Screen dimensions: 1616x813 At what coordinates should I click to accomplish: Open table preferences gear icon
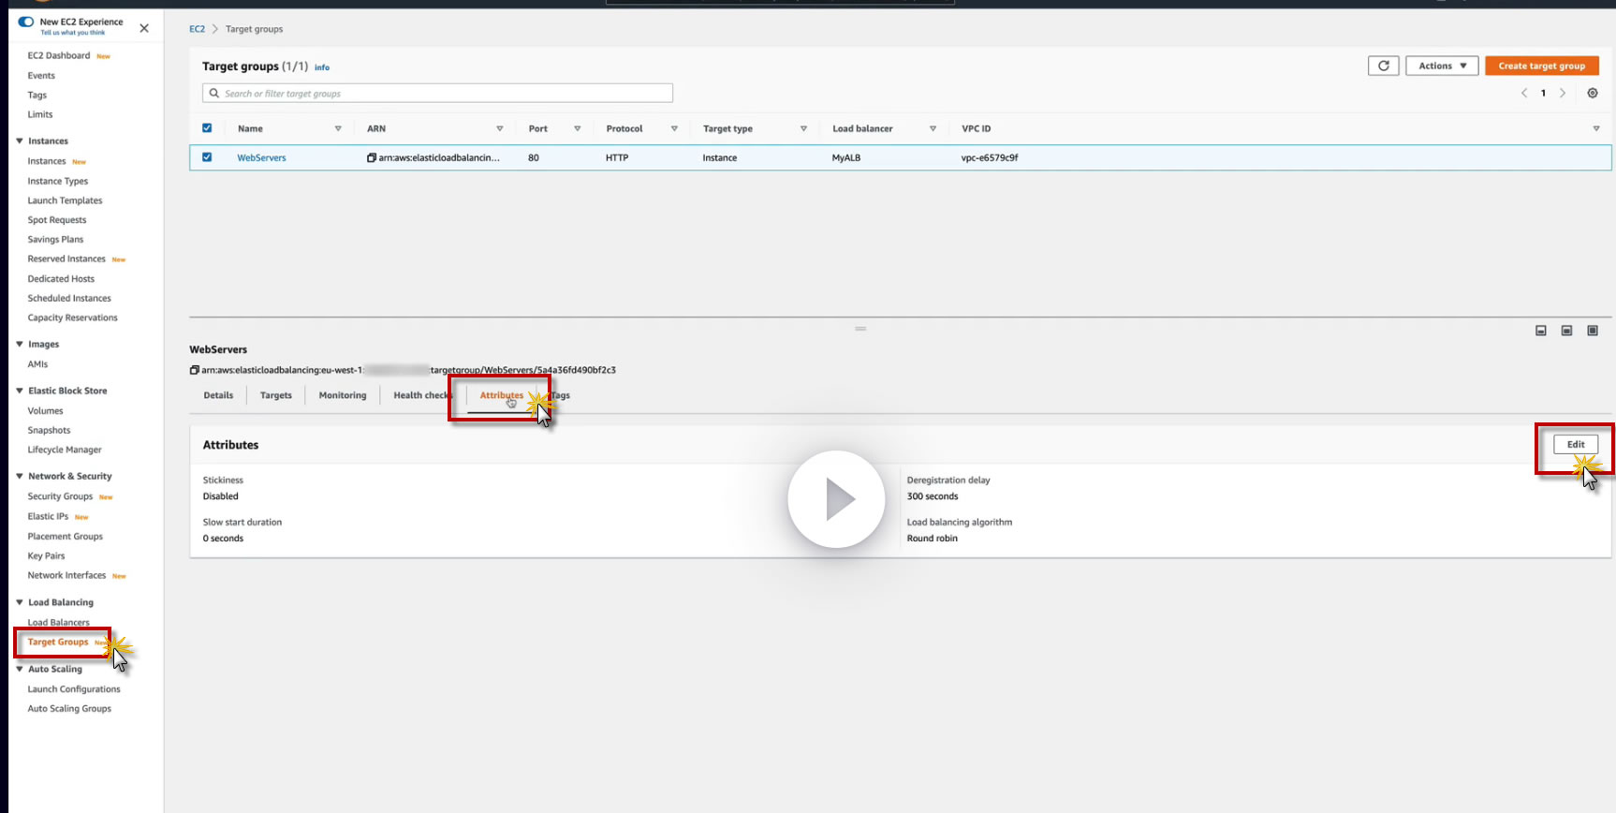coord(1593,93)
